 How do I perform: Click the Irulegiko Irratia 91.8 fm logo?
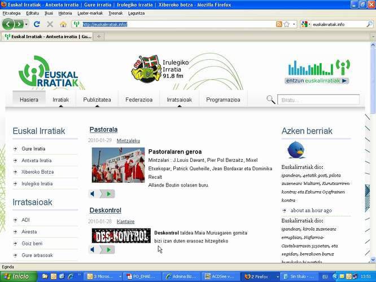160,69
